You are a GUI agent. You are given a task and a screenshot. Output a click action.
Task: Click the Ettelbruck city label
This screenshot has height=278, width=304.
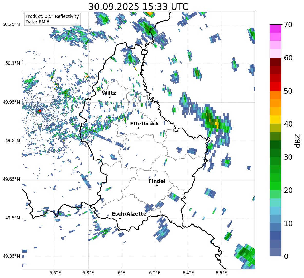pyautogui.click(x=145, y=124)
